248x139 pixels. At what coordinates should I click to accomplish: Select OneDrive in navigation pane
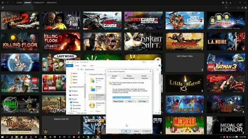tap(74, 95)
